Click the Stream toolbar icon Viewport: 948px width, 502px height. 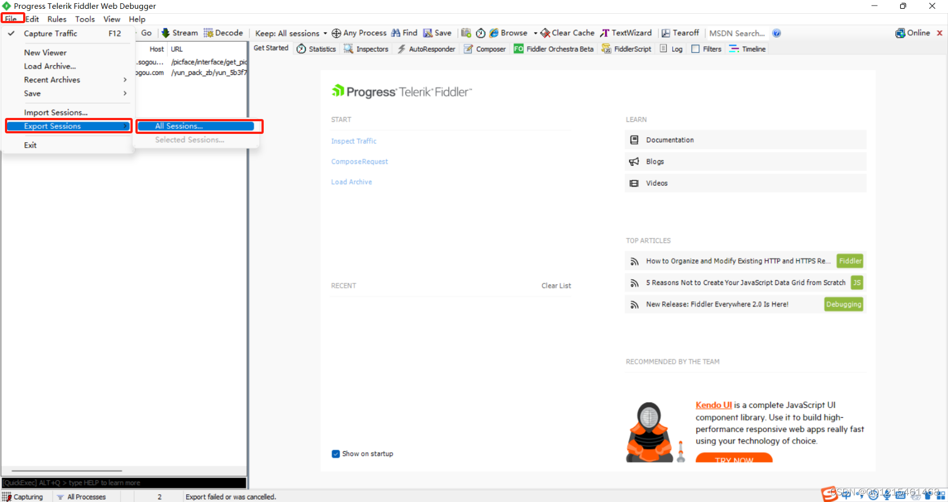click(x=165, y=33)
